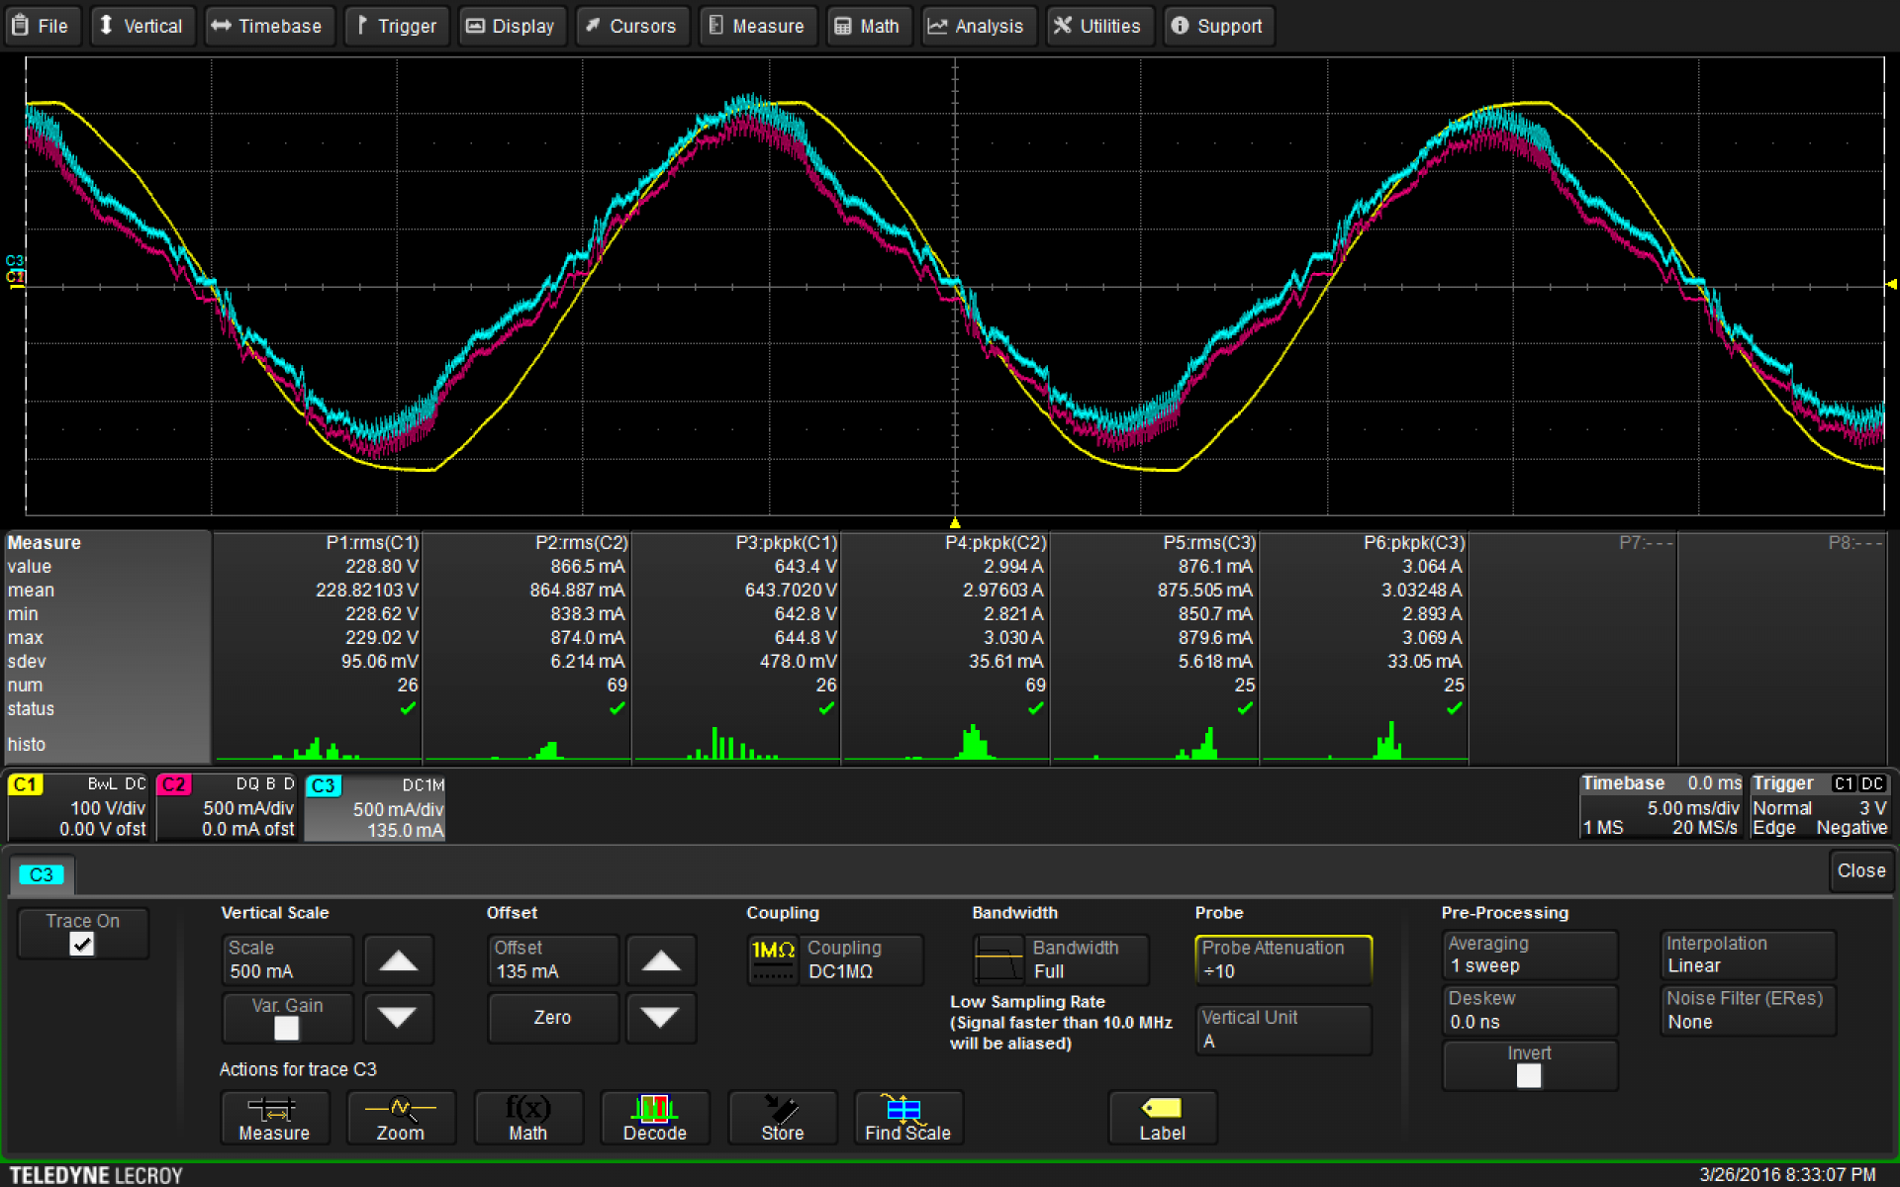Image resolution: width=1900 pixels, height=1187 pixels.
Task: Open the Interpolation Linear selector
Action: pos(1747,955)
